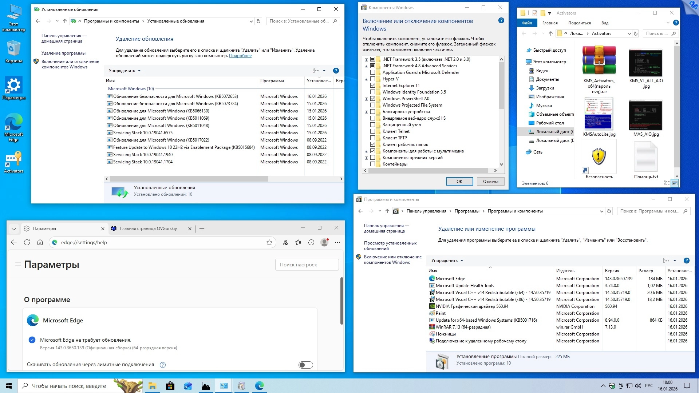The image size is (699, 393).
Task: Open the Вид ribbon tab in Explorer
Action: (605, 23)
